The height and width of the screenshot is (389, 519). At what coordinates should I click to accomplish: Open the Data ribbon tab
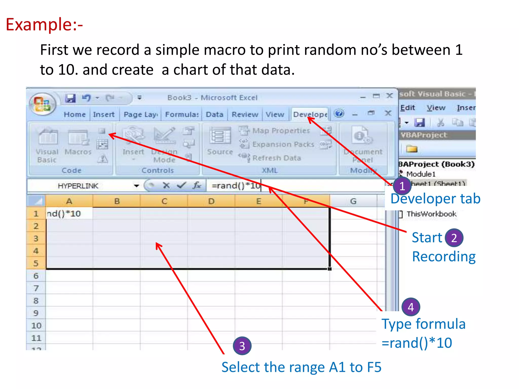(x=214, y=114)
